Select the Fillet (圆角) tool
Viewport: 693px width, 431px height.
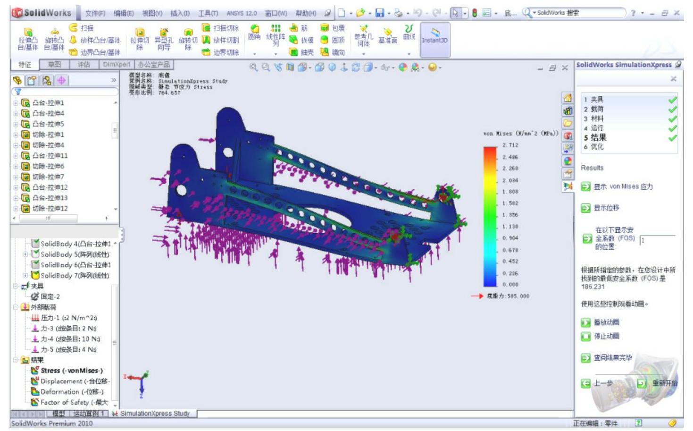coord(254,33)
